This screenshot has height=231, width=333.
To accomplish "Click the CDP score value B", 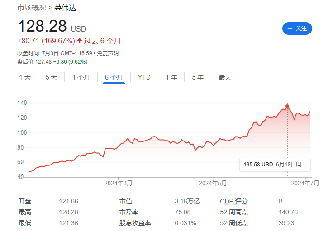I will click(x=281, y=201).
